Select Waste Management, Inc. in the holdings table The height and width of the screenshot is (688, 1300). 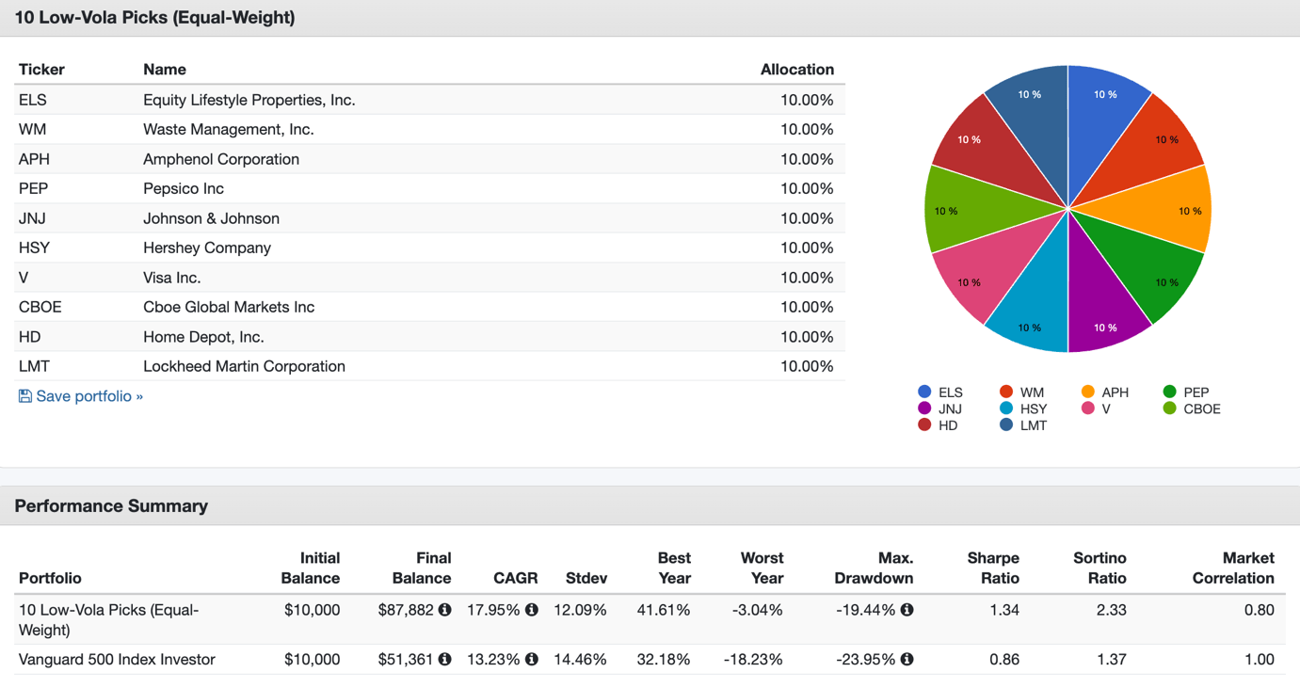(229, 129)
